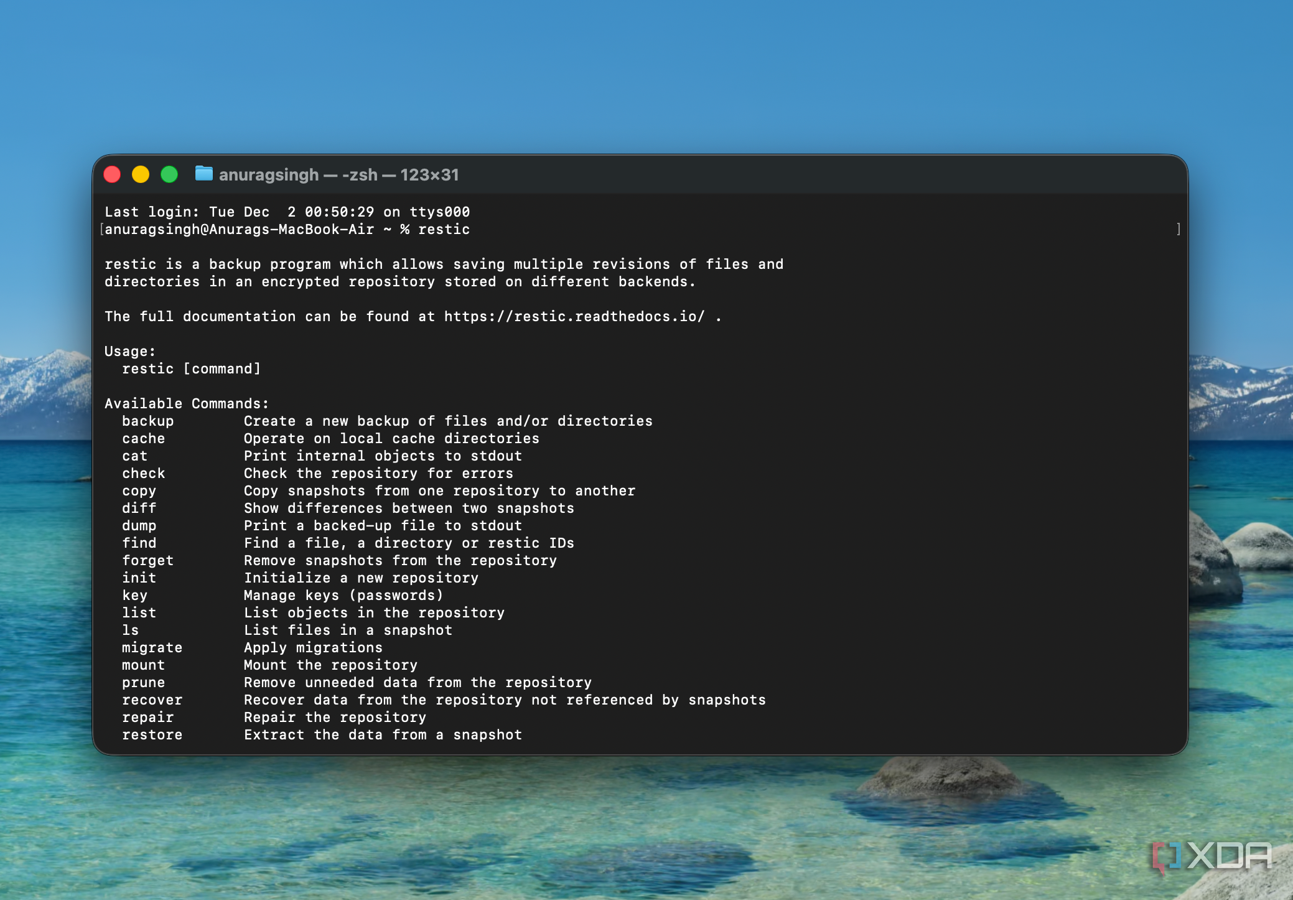1293x900 pixels.
Task: Open the https://restic.readthedocs.io/ URL
Action: [x=574, y=317]
